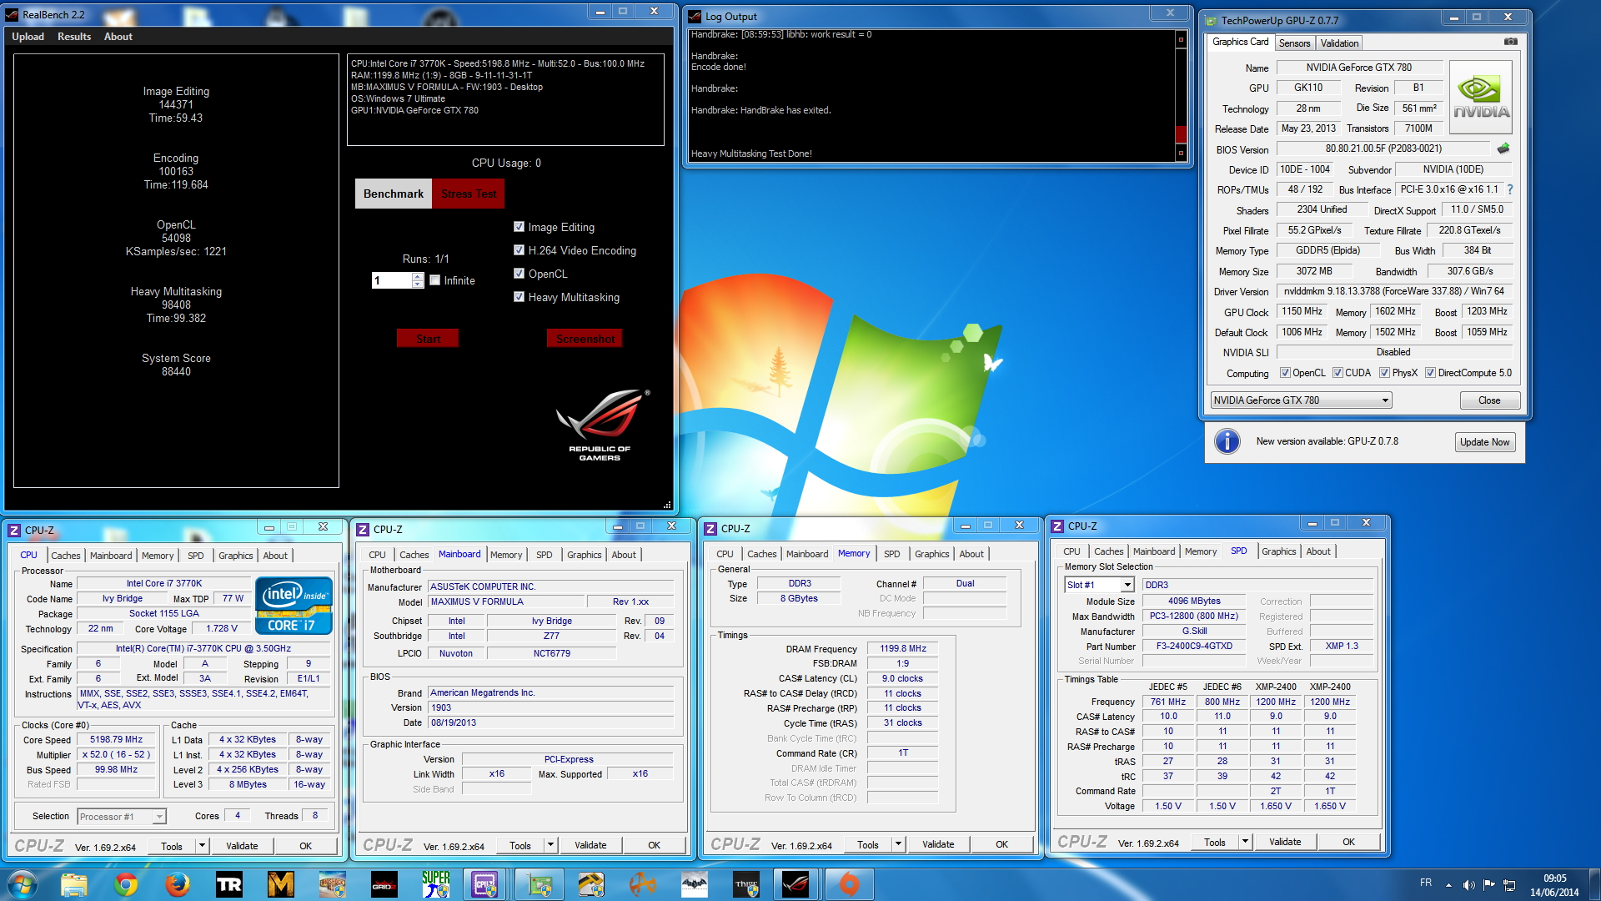Expand Tools arrow in Memory CPU-Z window
The image size is (1601, 901).
tap(897, 844)
